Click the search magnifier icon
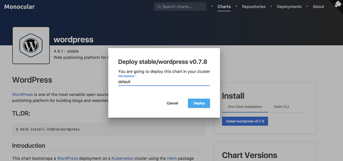Viewport: 343px width, 161px height. [x=159, y=6]
